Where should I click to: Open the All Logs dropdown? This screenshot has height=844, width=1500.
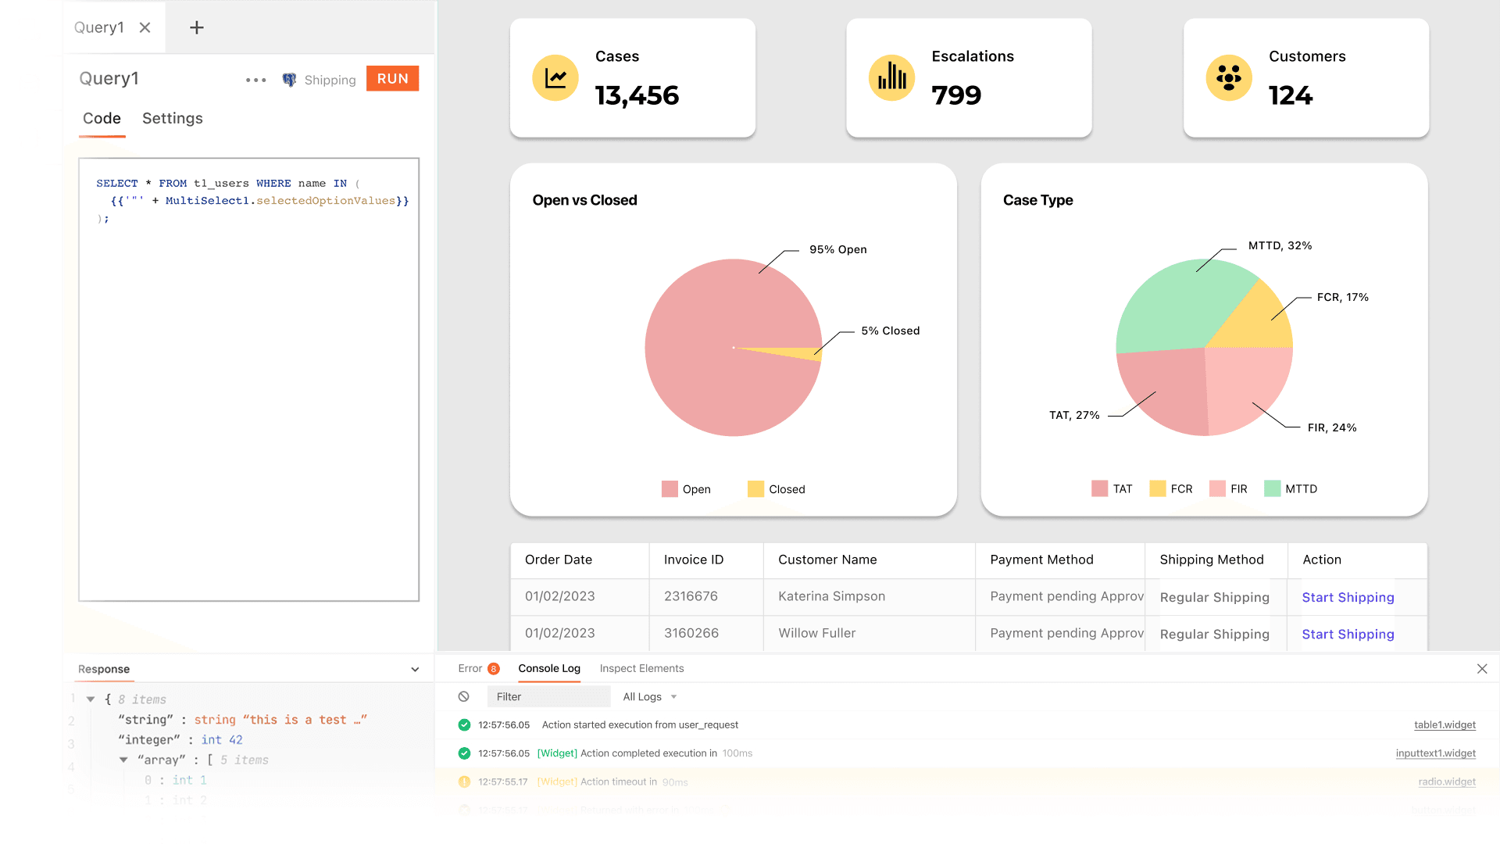649,696
